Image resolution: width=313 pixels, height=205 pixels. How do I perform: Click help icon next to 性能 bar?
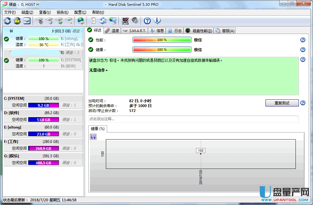[303, 40]
